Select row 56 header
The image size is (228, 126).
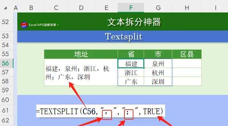coord(6,63)
